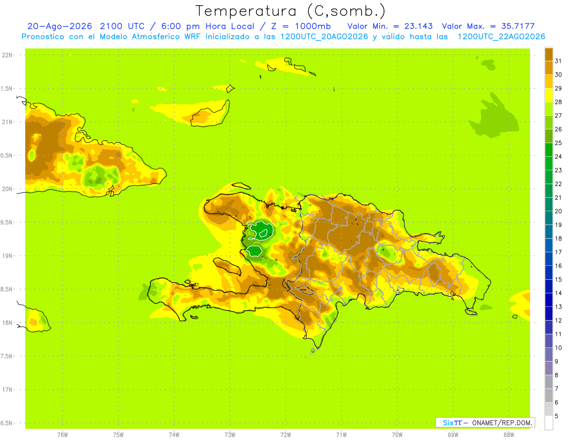Click the legend value 10

click(x=559, y=348)
